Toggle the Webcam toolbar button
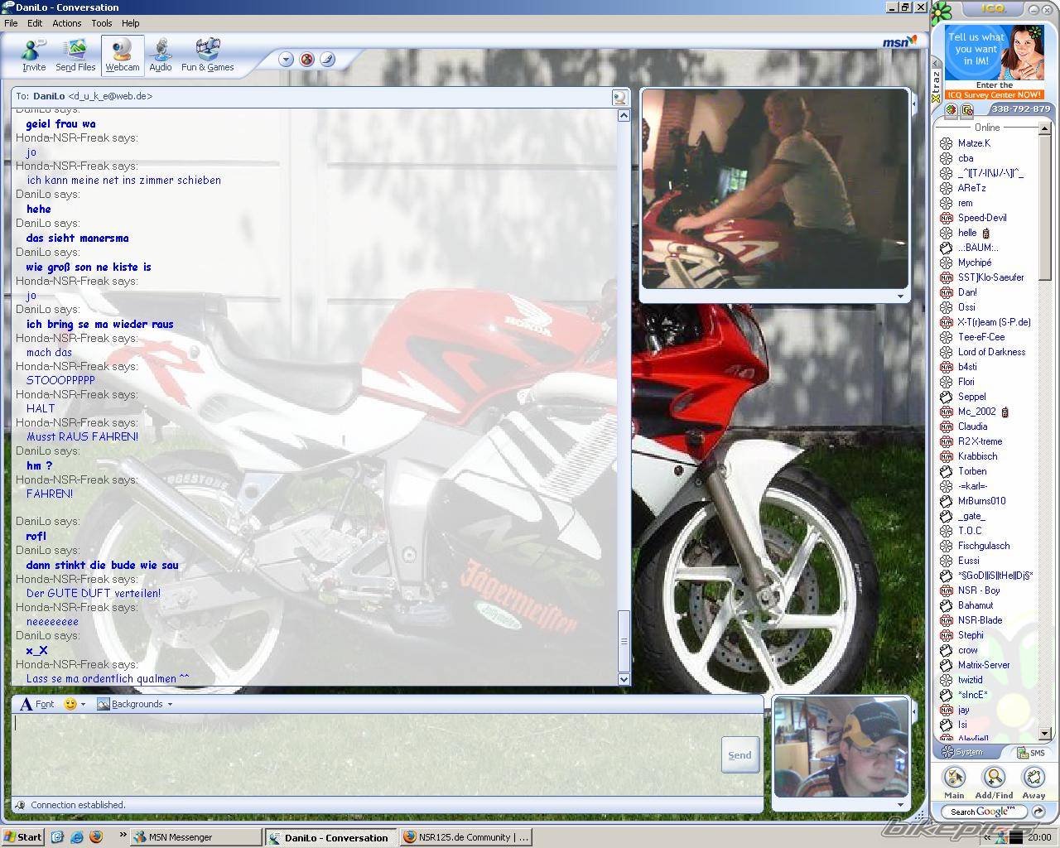The height and width of the screenshot is (848, 1060). tap(123, 55)
